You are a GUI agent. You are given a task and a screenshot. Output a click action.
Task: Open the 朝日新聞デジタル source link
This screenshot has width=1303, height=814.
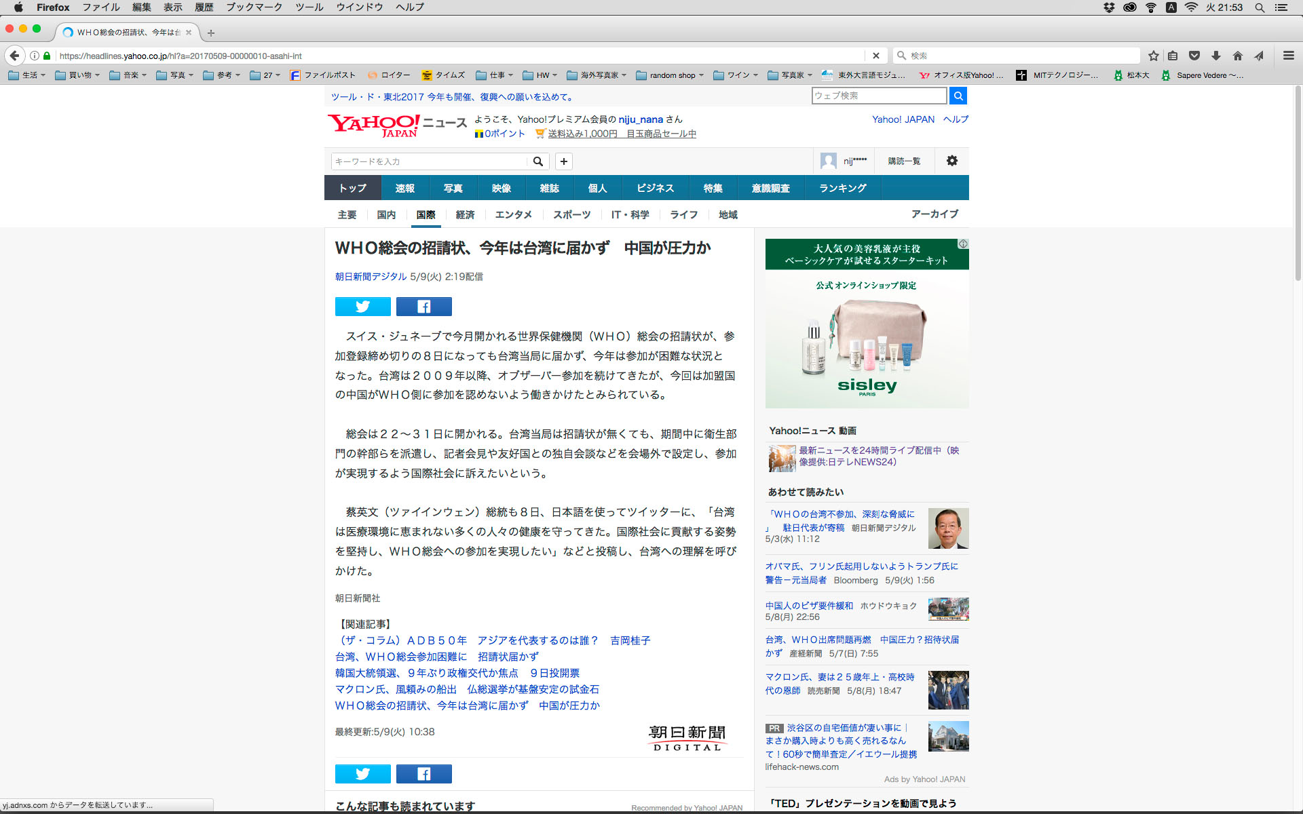(x=371, y=277)
